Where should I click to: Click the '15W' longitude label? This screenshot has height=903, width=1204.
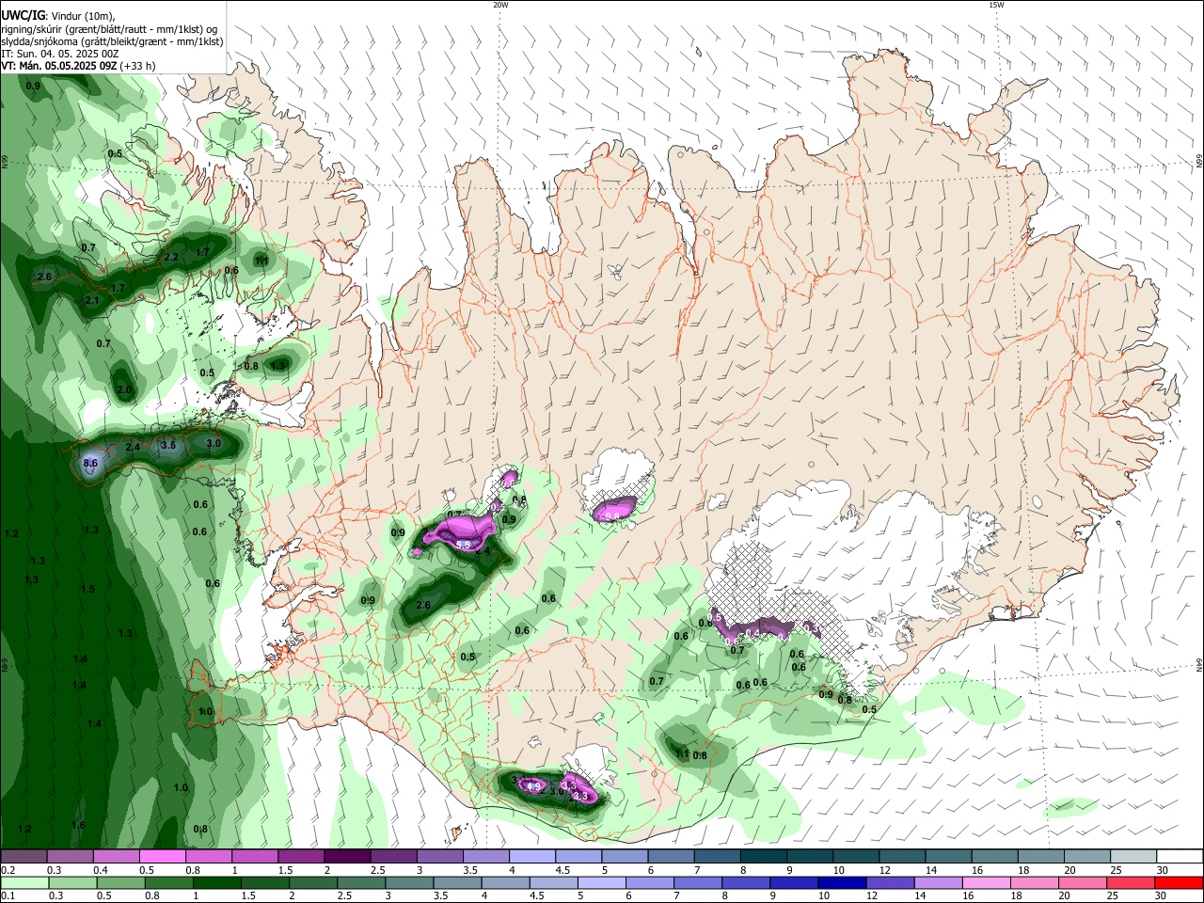click(x=996, y=5)
